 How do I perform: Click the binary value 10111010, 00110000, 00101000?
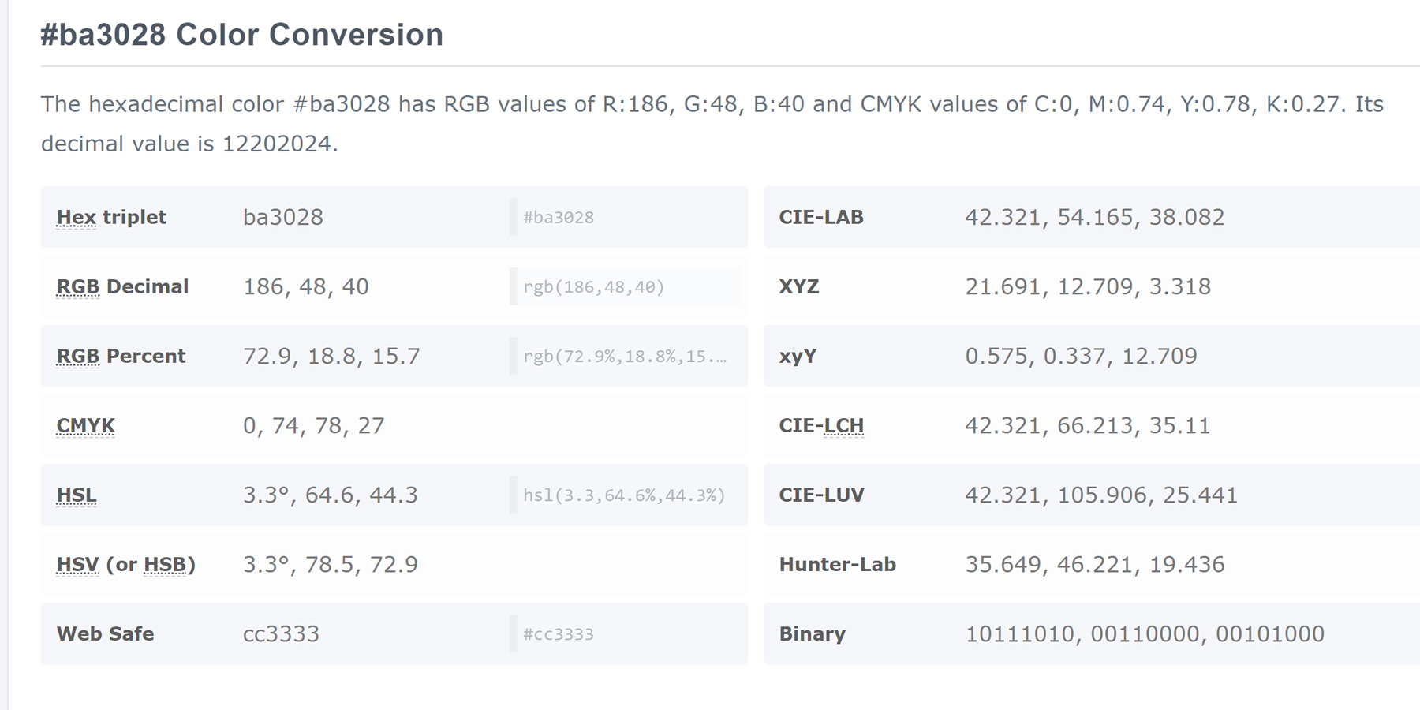pyautogui.click(x=1145, y=633)
